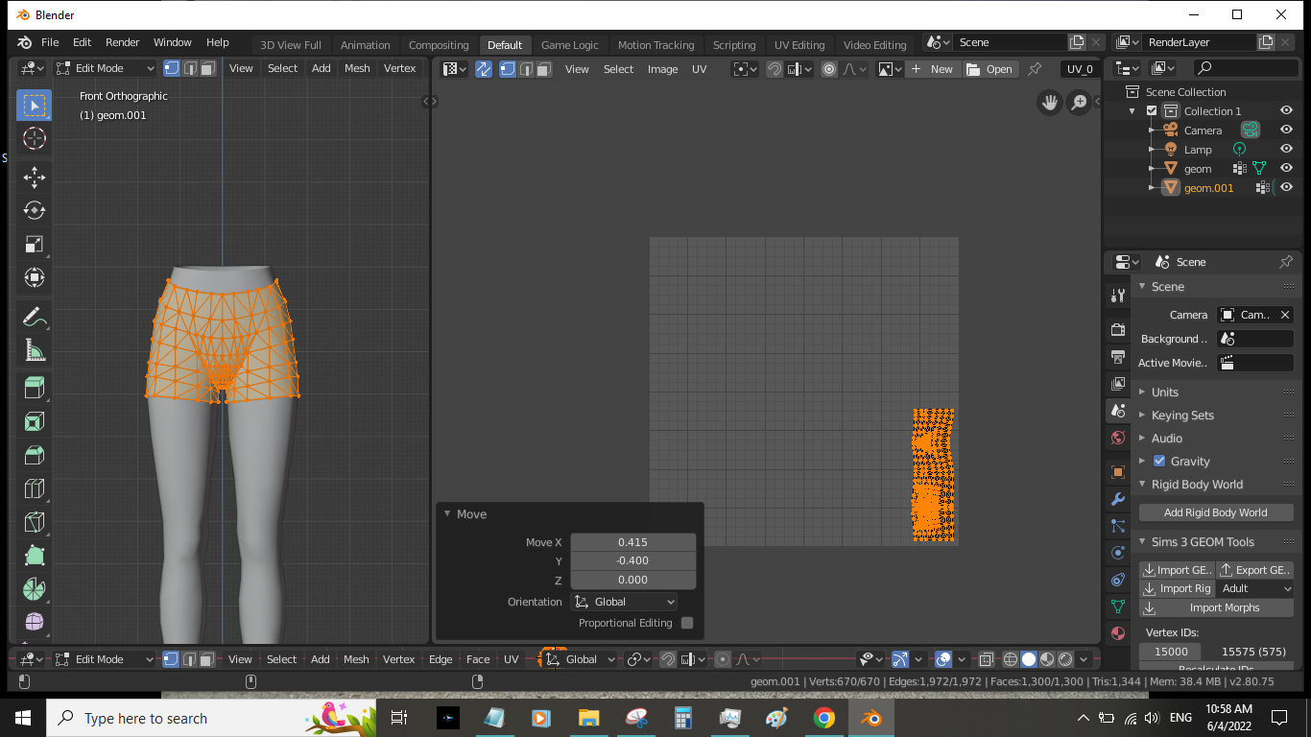Viewport: 1311px width, 737px height.
Task: Pick the Poly Build tool
Action: (34, 556)
